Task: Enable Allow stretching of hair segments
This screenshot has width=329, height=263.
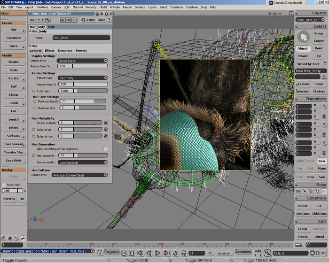Action: pyautogui.click(x=105, y=149)
